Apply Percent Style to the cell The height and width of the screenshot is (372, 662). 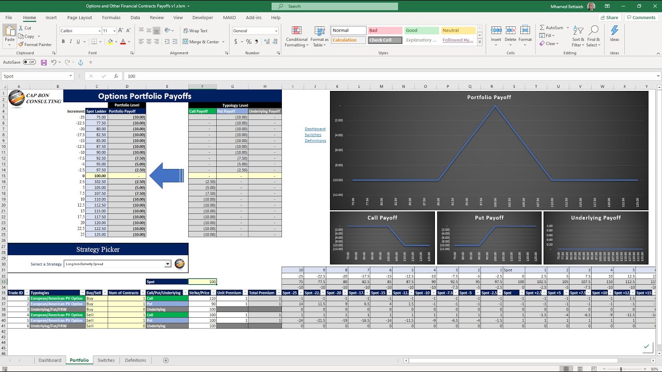coord(249,42)
